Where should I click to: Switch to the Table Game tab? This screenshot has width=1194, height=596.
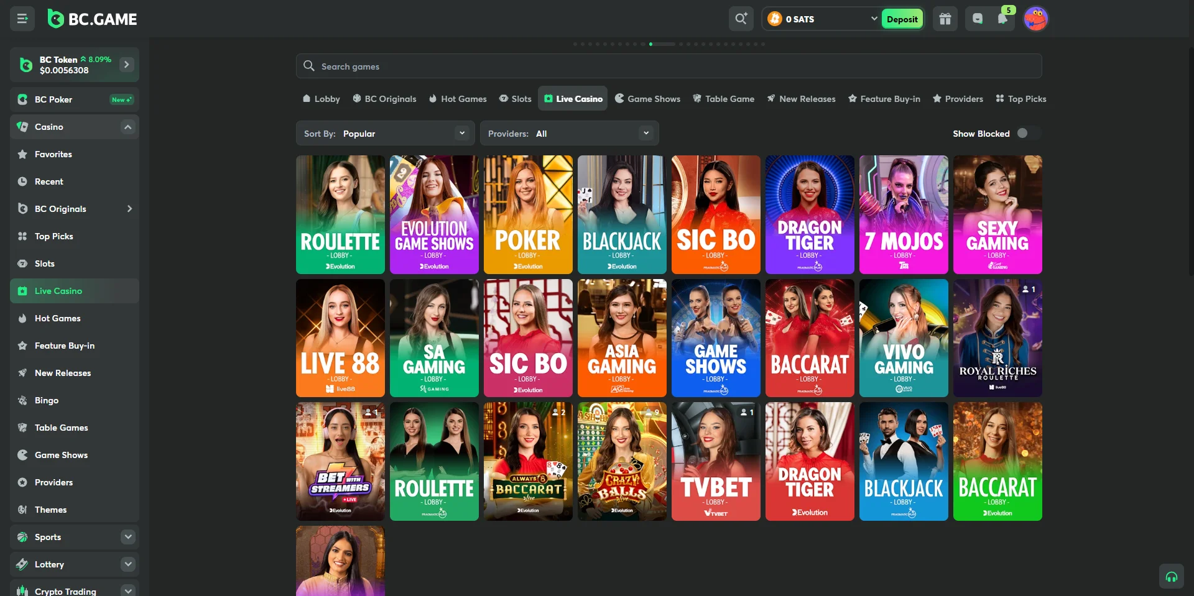[724, 98]
